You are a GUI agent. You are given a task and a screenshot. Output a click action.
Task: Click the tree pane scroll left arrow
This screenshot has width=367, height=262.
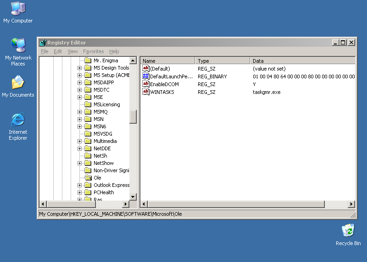(x=43, y=204)
